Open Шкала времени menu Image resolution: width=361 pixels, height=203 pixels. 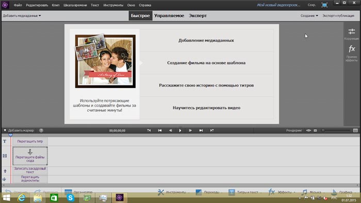click(75, 5)
